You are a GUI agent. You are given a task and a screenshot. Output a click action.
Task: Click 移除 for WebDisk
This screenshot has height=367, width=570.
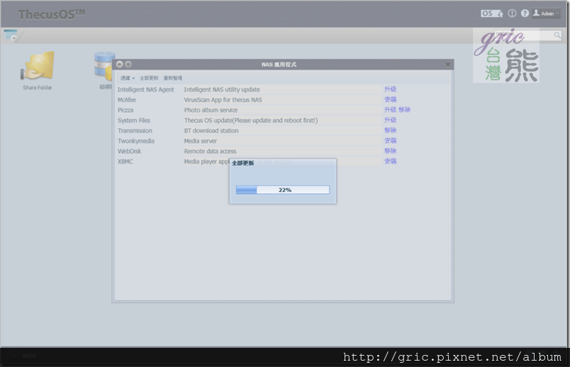(x=391, y=150)
